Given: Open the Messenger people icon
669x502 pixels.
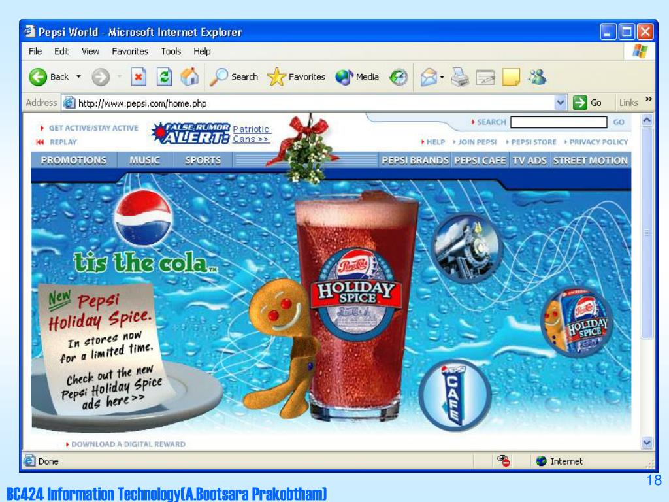Looking at the screenshot, I should 537,77.
